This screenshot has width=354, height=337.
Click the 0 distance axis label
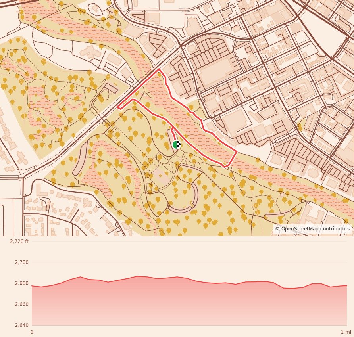(32, 332)
